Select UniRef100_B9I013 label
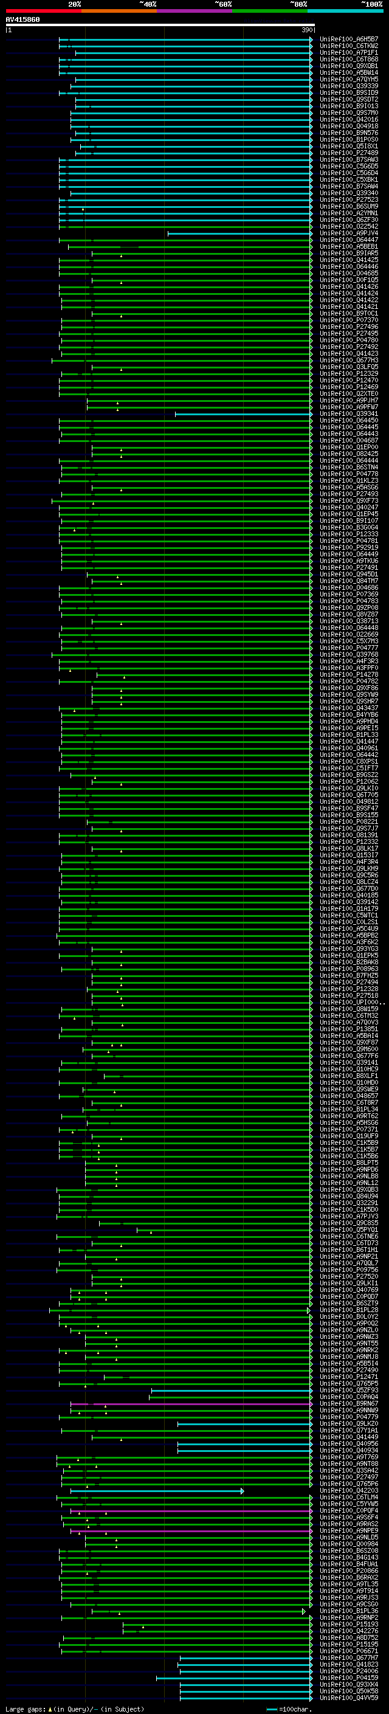This screenshot has width=389, height=1714. click(349, 106)
